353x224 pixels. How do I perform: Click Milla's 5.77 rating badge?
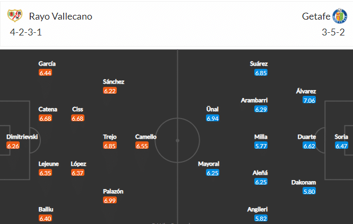261,146
